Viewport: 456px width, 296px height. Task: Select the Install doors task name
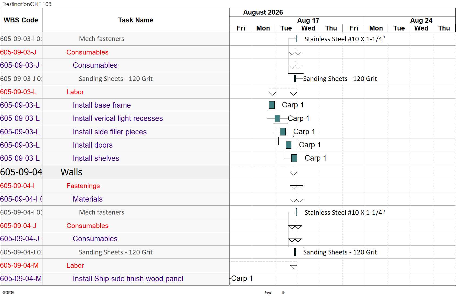point(93,145)
